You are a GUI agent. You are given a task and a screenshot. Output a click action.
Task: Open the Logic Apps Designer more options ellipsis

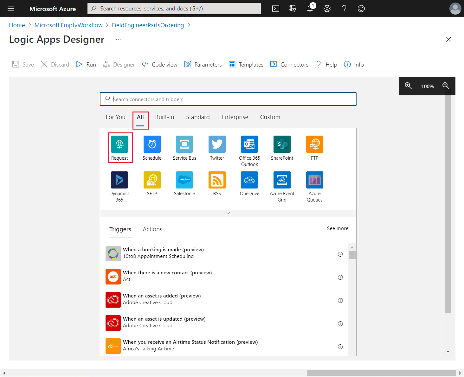[x=118, y=39]
